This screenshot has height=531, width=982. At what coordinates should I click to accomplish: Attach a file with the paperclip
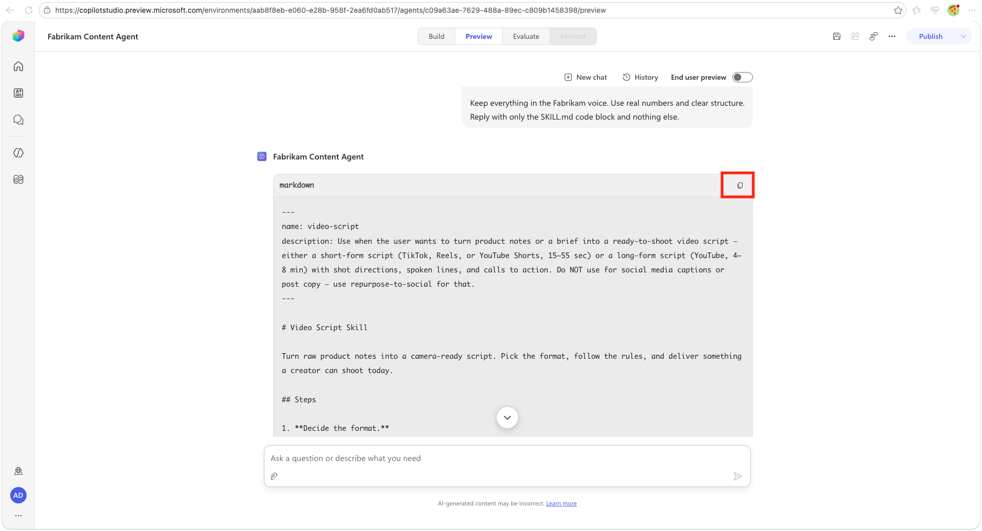pyautogui.click(x=274, y=476)
